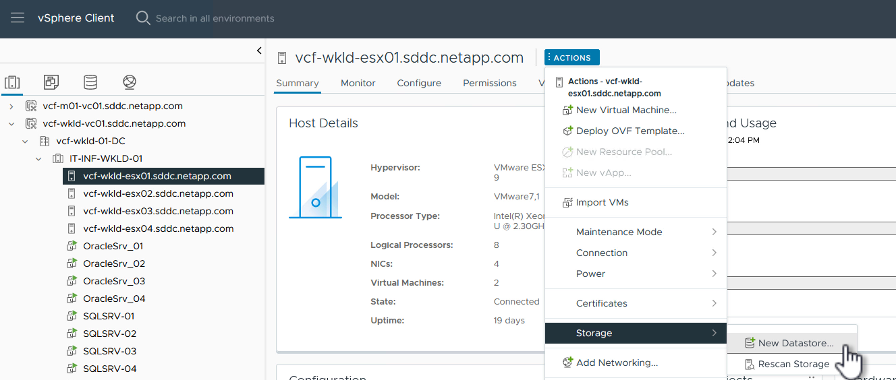Select host vcf-wkld-esx03.sddc.netapp.com in tree
Viewport: 896px width, 380px height.
click(x=158, y=211)
